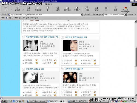The width and height of the screenshot is (137, 103).
Task: Open the 즐겨찾기 favorites pane
Action: [x=67, y=9]
